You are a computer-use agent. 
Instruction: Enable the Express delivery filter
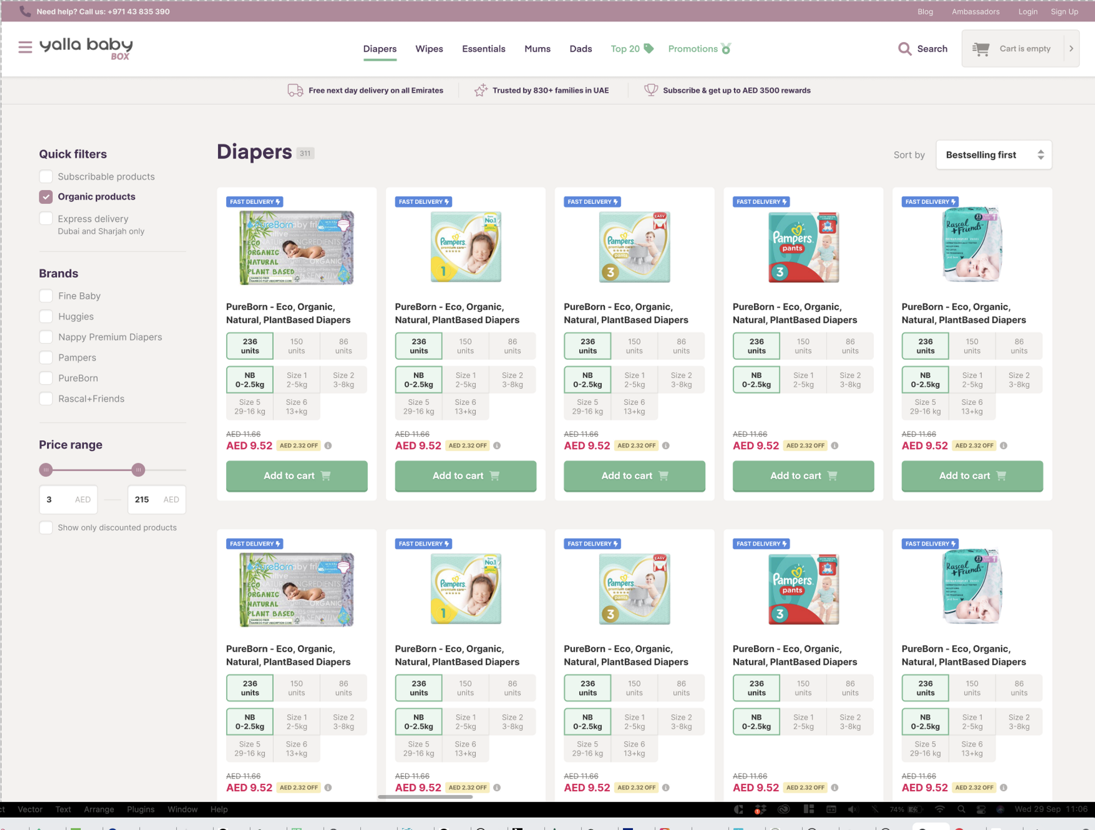[x=46, y=219]
